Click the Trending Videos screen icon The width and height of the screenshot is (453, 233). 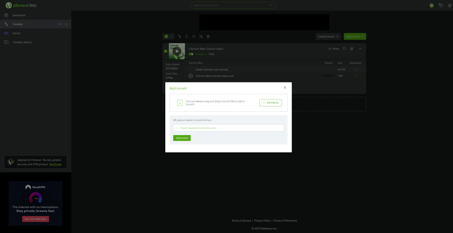pos(6,42)
